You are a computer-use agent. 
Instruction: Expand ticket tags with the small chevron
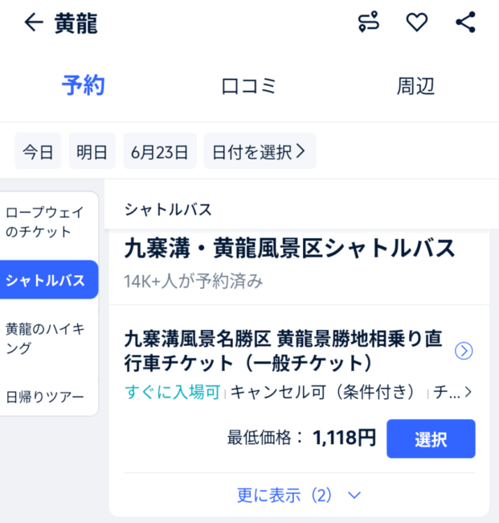(468, 392)
